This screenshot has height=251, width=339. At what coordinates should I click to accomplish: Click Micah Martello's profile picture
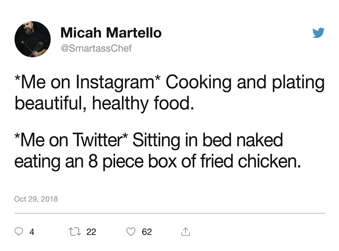click(33, 40)
